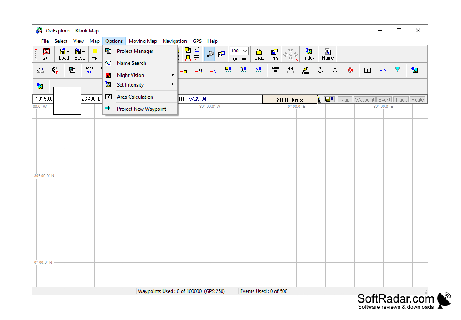Click the track profile graph icon
461x320 pixels.
[382, 70]
